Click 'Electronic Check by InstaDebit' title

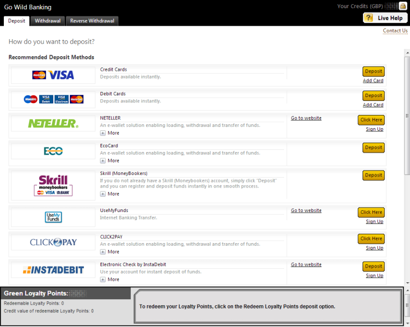pyautogui.click(x=133, y=264)
